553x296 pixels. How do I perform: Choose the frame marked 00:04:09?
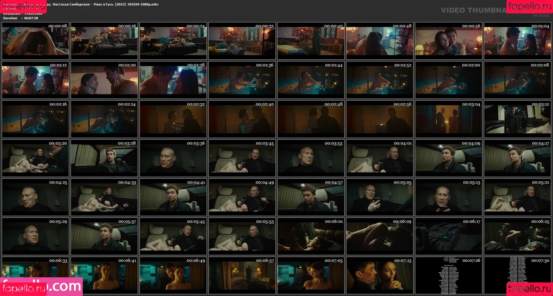[x=449, y=158]
